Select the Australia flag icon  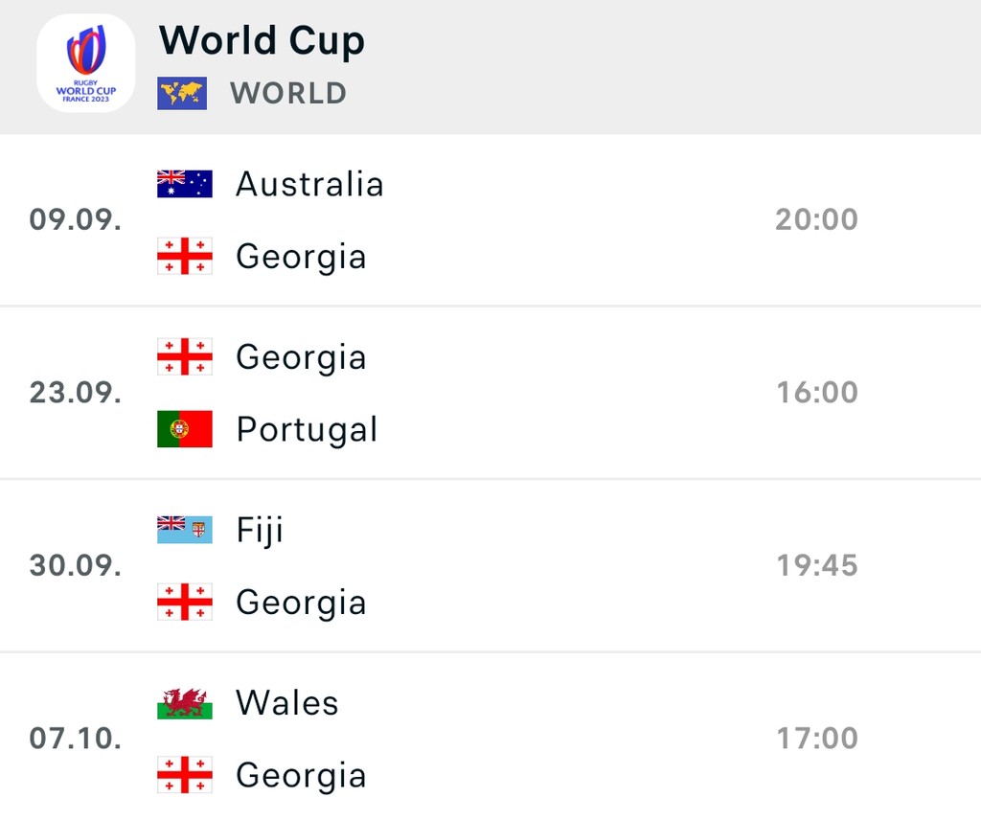185,184
